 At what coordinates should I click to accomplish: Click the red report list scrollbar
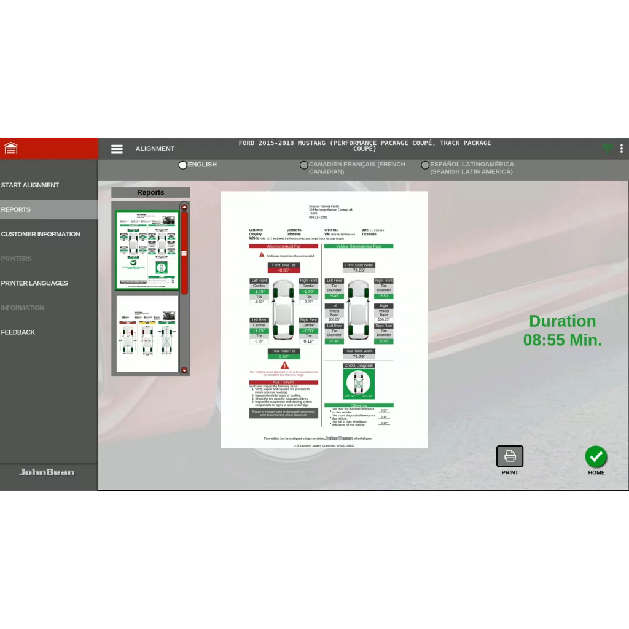pyautogui.click(x=184, y=253)
